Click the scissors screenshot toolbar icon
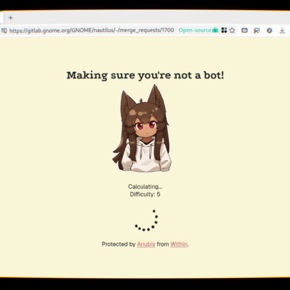Image resolution: width=290 pixels, height=290 pixels. 257,31
